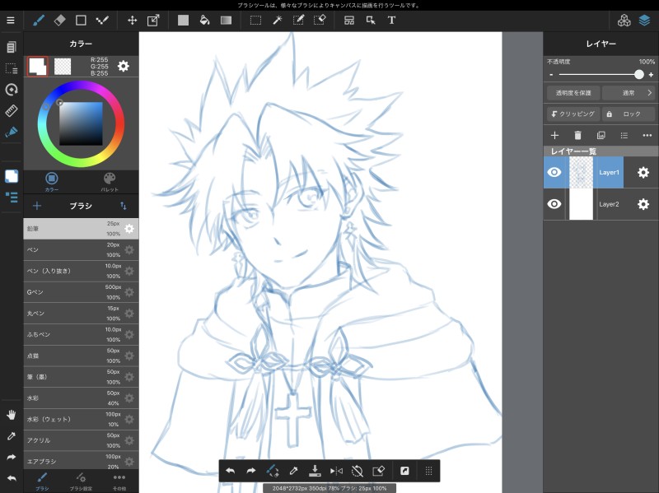Image resolution: width=659 pixels, height=493 pixels.
Task: Open color settings gear
Action: click(x=123, y=66)
